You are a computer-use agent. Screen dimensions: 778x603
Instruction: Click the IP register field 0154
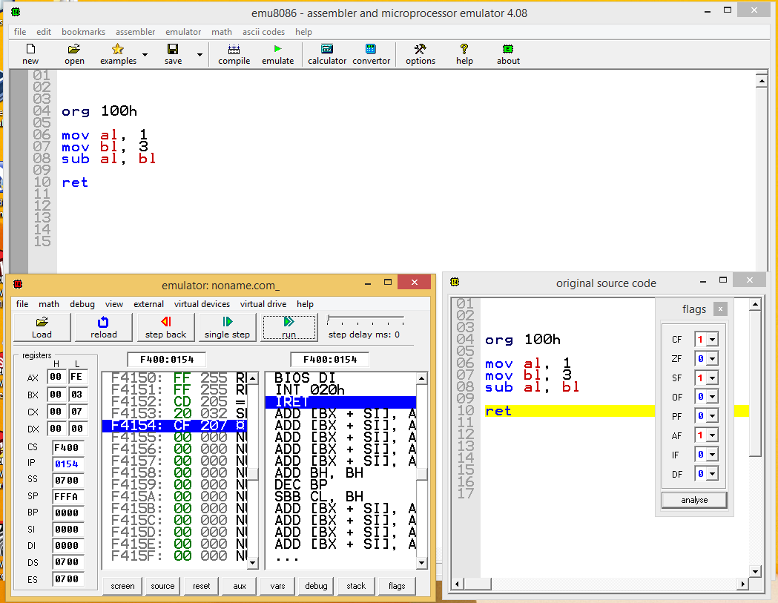click(x=67, y=464)
